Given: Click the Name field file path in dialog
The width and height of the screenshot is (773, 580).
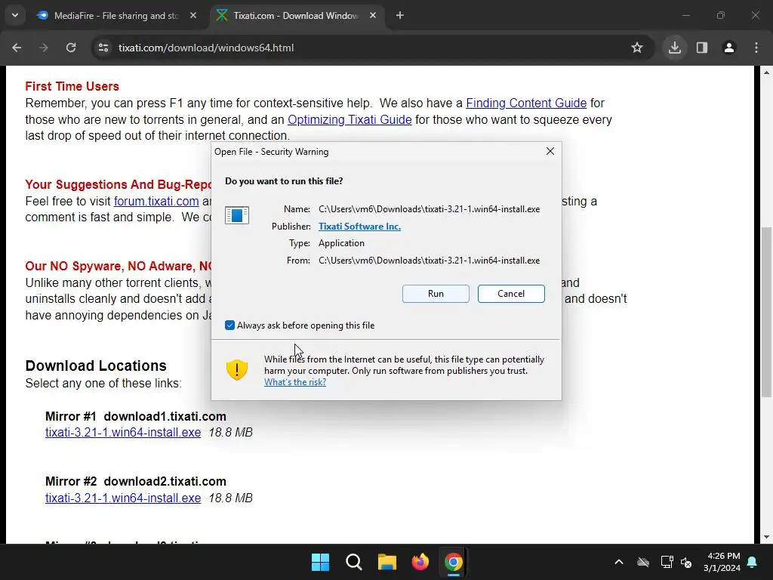Looking at the screenshot, I should [429, 209].
